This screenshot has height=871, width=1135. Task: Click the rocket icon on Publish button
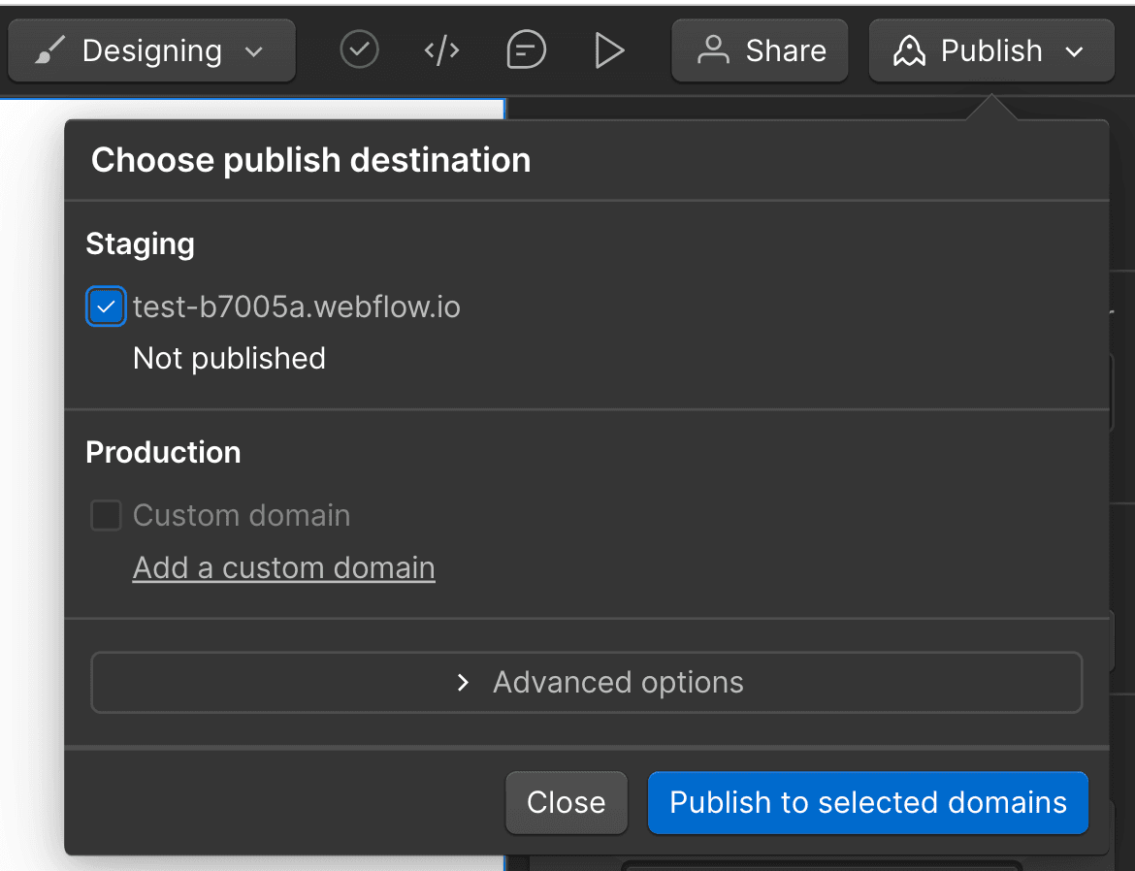(910, 49)
